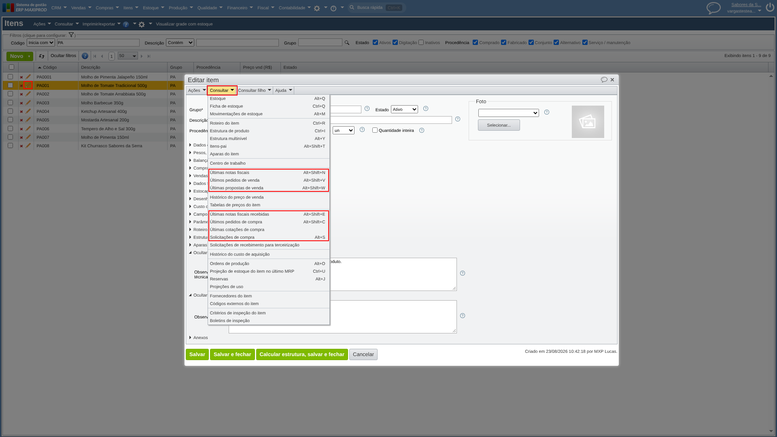Click the comment bubble in Editar item header
The width and height of the screenshot is (777, 437).
pyautogui.click(x=604, y=80)
